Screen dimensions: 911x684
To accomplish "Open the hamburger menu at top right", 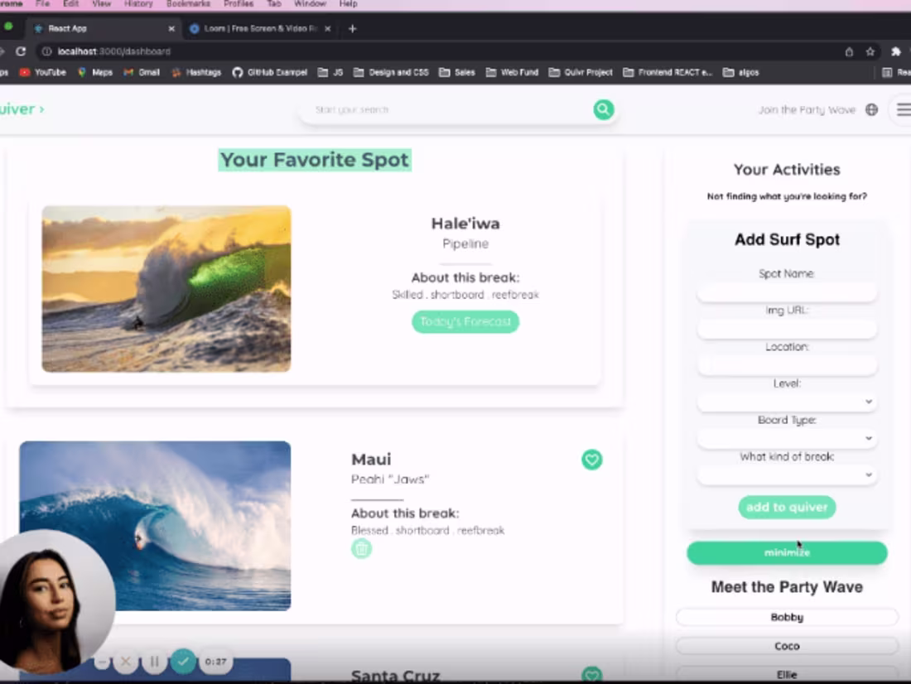I will coord(903,108).
